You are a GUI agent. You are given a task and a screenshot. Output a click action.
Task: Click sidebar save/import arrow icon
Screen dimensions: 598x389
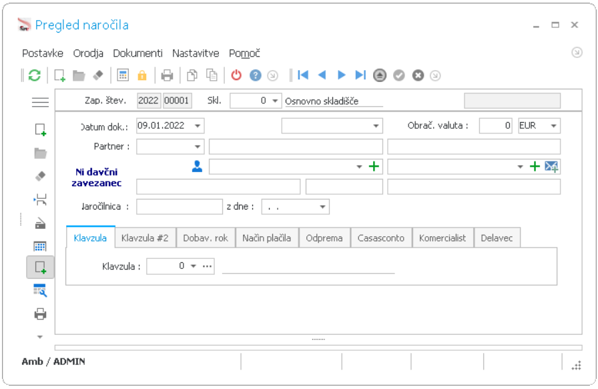[x=41, y=200]
